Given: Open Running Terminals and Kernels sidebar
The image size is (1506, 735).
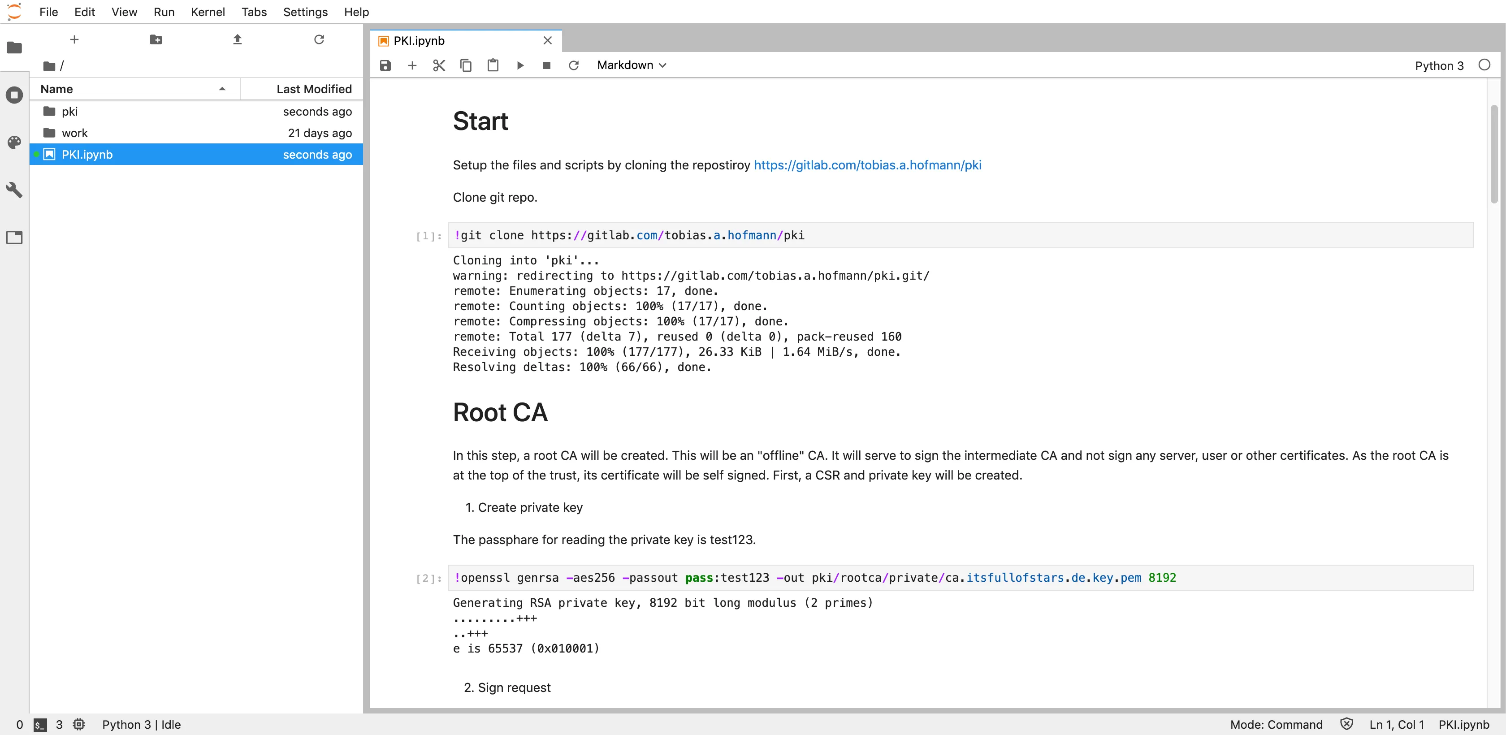Looking at the screenshot, I should coord(14,95).
